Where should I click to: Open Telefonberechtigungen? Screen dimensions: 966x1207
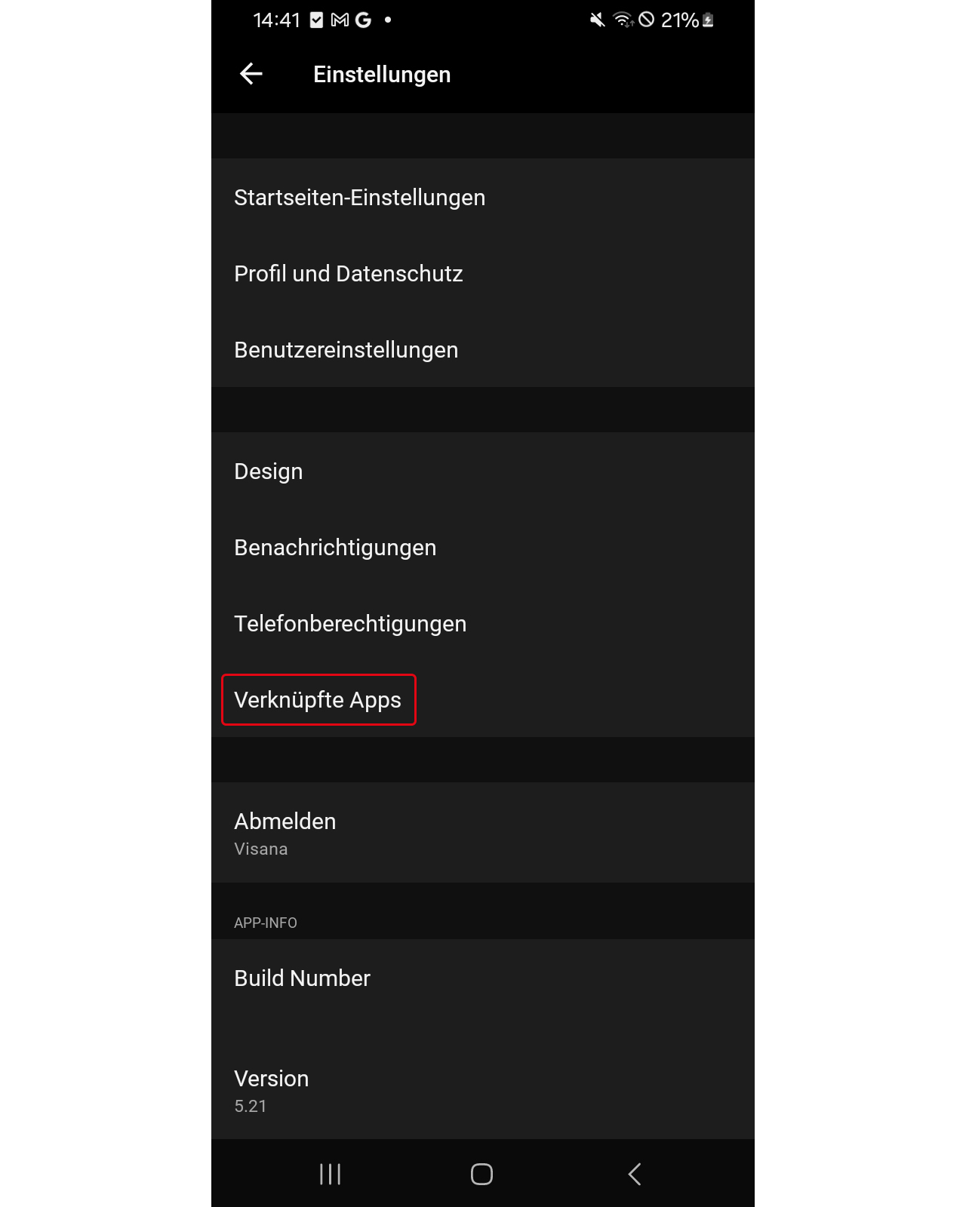(x=483, y=623)
